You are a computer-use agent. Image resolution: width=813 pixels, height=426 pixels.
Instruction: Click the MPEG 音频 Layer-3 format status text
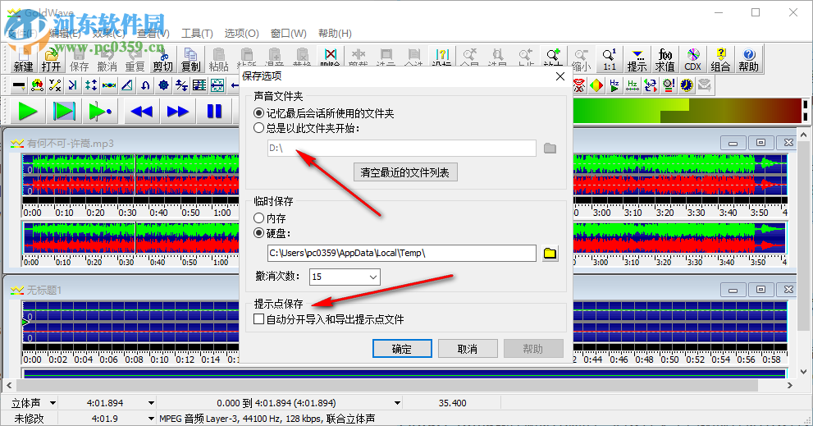[x=267, y=419]
